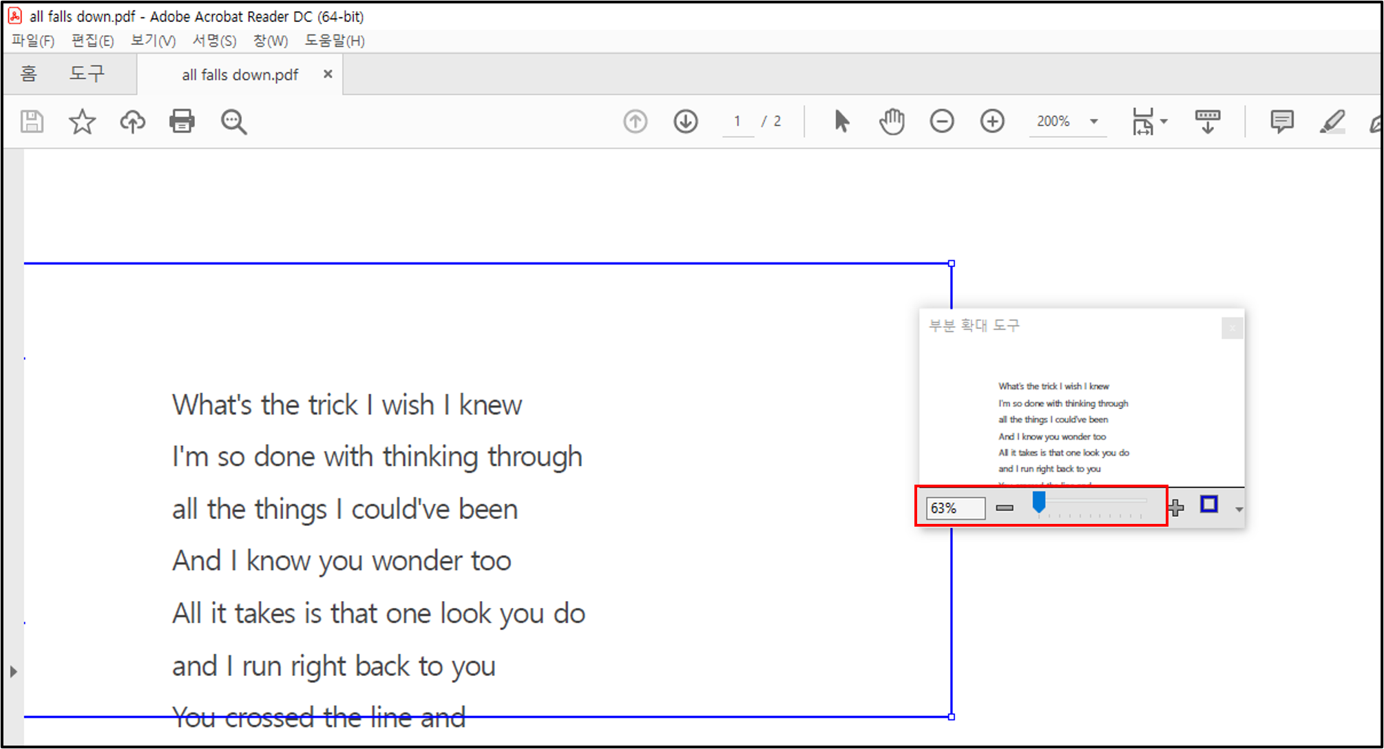
Task: Open fit page options dropdown arrow
Action: tap(1164, 122)
